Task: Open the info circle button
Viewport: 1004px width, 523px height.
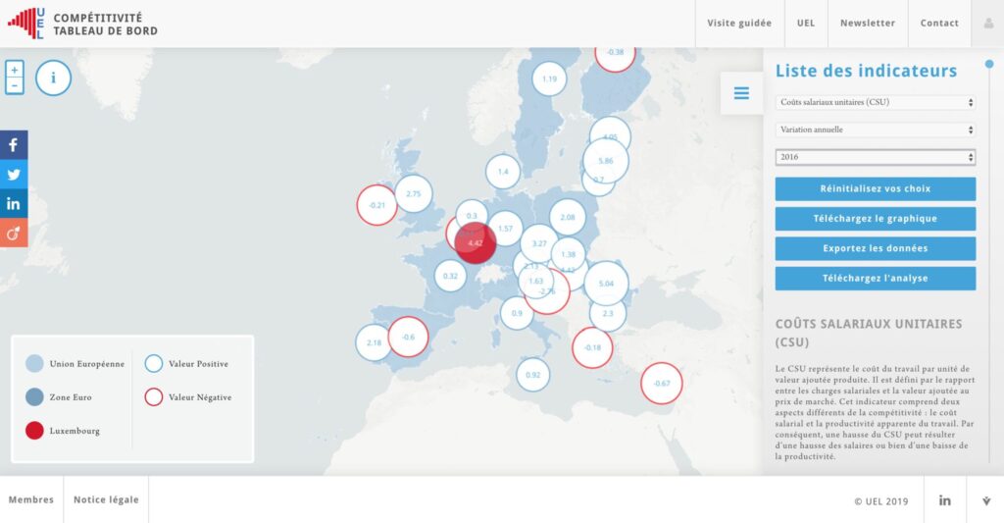Action: [x=53, y=78]
